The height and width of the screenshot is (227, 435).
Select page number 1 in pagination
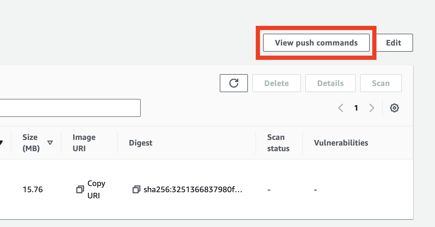click(356, 108)
